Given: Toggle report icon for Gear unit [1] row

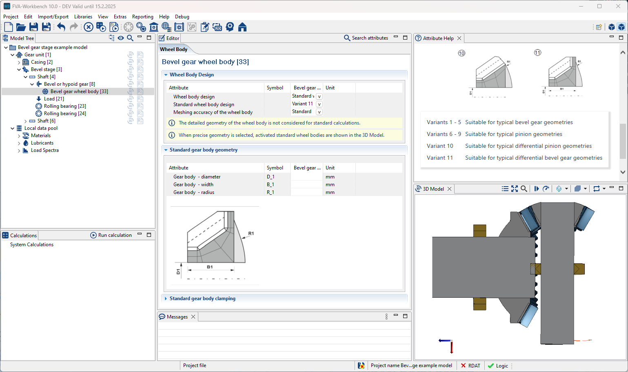Looking at the screenshot, I should [140, 55].
